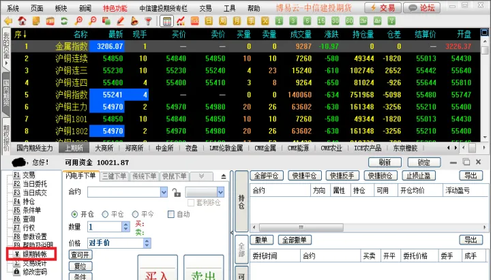Click the 查可开 button

coord(80,255)
